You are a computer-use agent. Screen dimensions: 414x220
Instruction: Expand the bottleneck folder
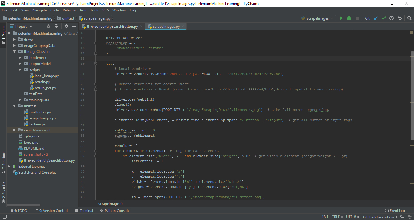(x=20, y=58)
